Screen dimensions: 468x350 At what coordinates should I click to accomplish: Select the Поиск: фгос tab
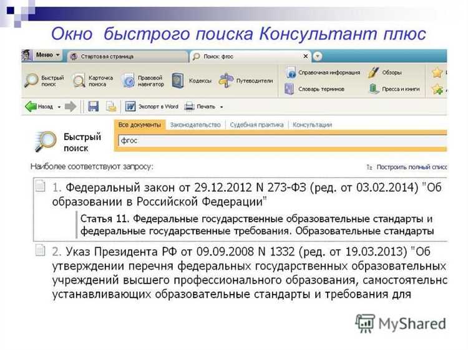[x=250, y=56]
